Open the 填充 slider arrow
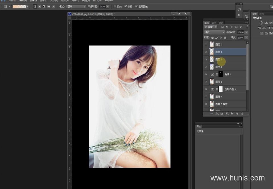 pyautogui.click(x=246, y=38)
